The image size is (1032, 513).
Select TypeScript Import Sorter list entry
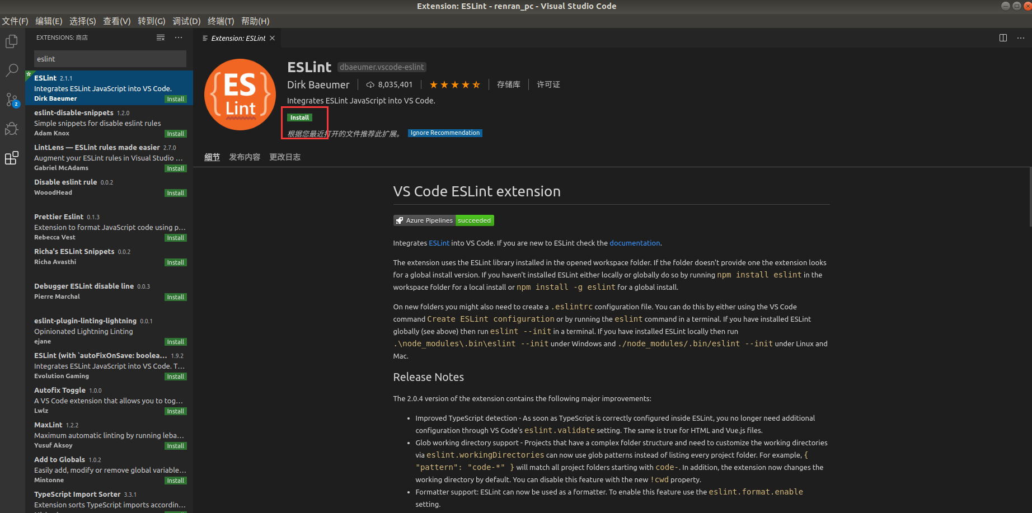click(109, 500)
